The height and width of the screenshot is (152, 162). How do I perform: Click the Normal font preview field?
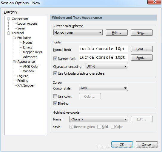coord(103,49)
